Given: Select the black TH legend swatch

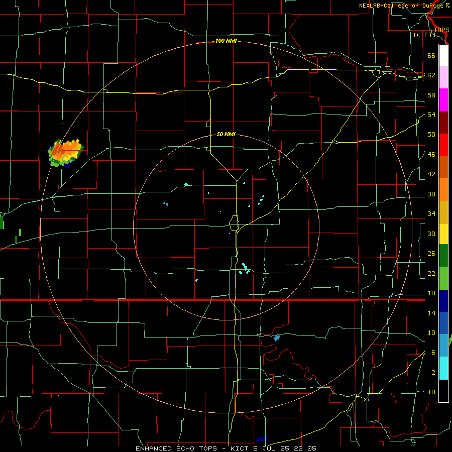Looking at the screenshot, I should (x=443, y=390).
